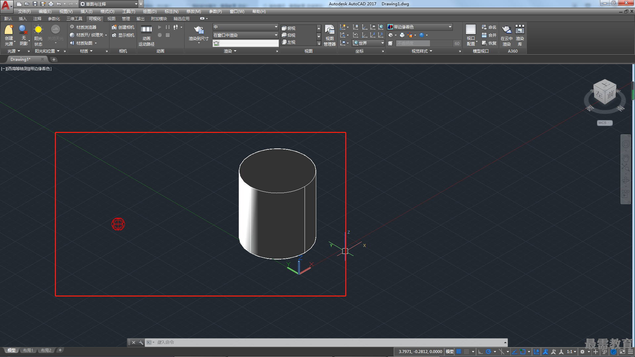Open Animation Motion Path (动画运动路径) tool
The height and width of the screenshot is (357, 635).
146,35
